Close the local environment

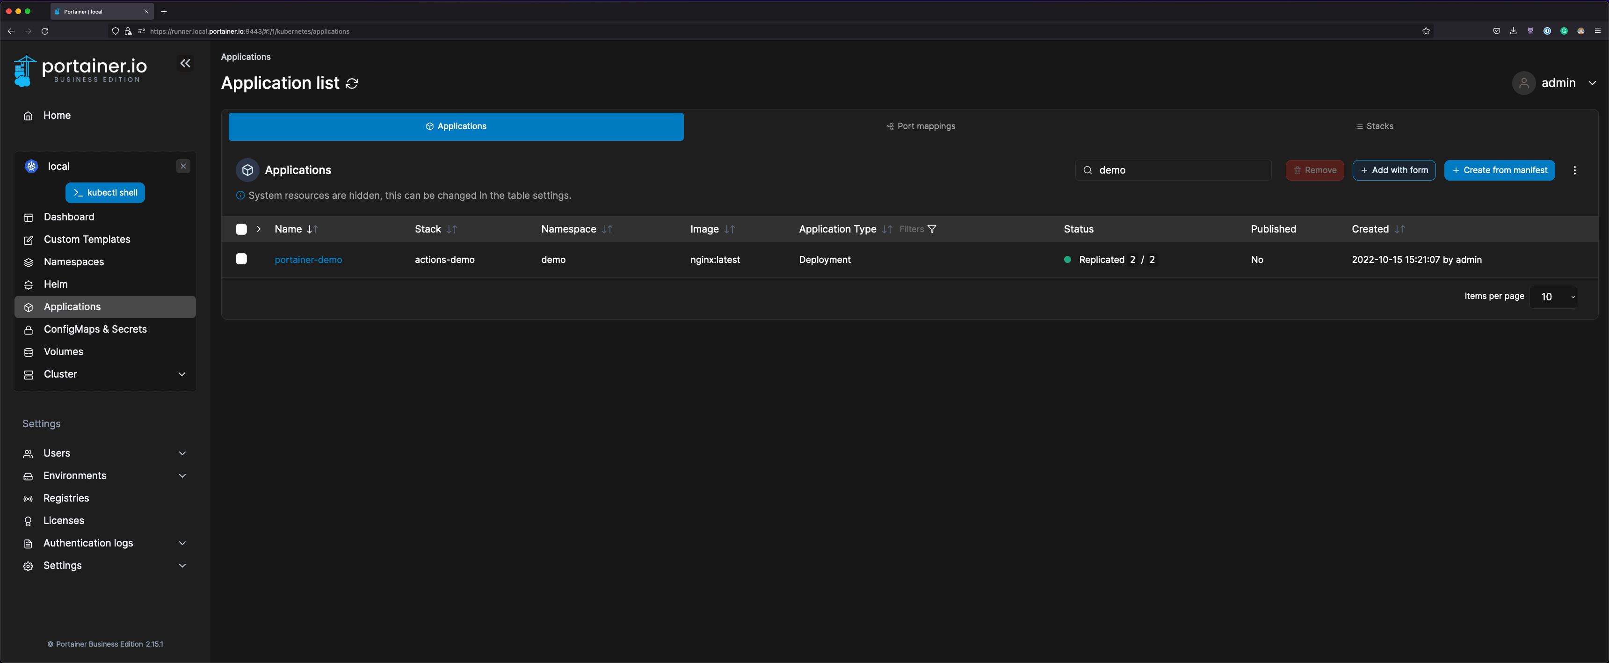183,166
